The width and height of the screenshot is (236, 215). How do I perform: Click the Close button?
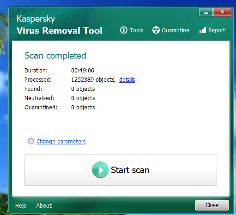click(x=212, y=205)
